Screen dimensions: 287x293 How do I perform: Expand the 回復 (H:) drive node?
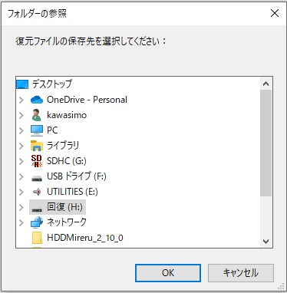click(x=21, y=207)
